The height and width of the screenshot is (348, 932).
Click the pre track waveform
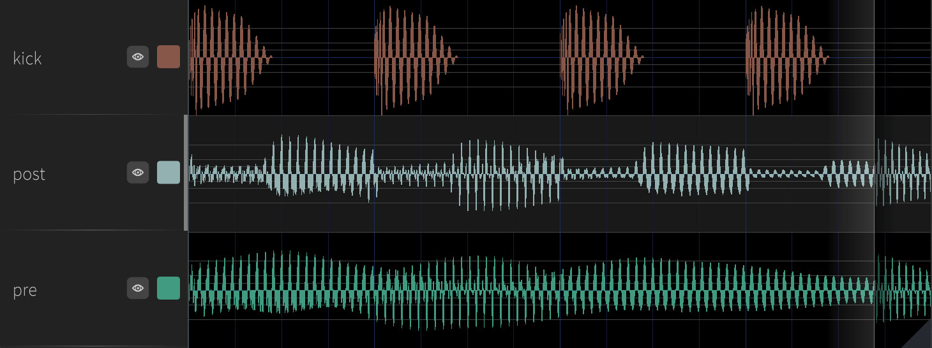point(560,290)
